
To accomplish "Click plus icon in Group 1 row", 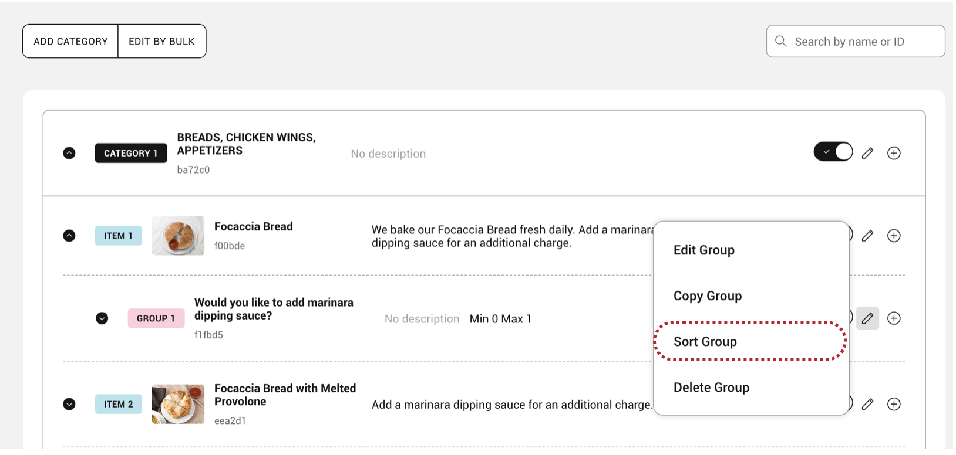I will coord(894,318).
